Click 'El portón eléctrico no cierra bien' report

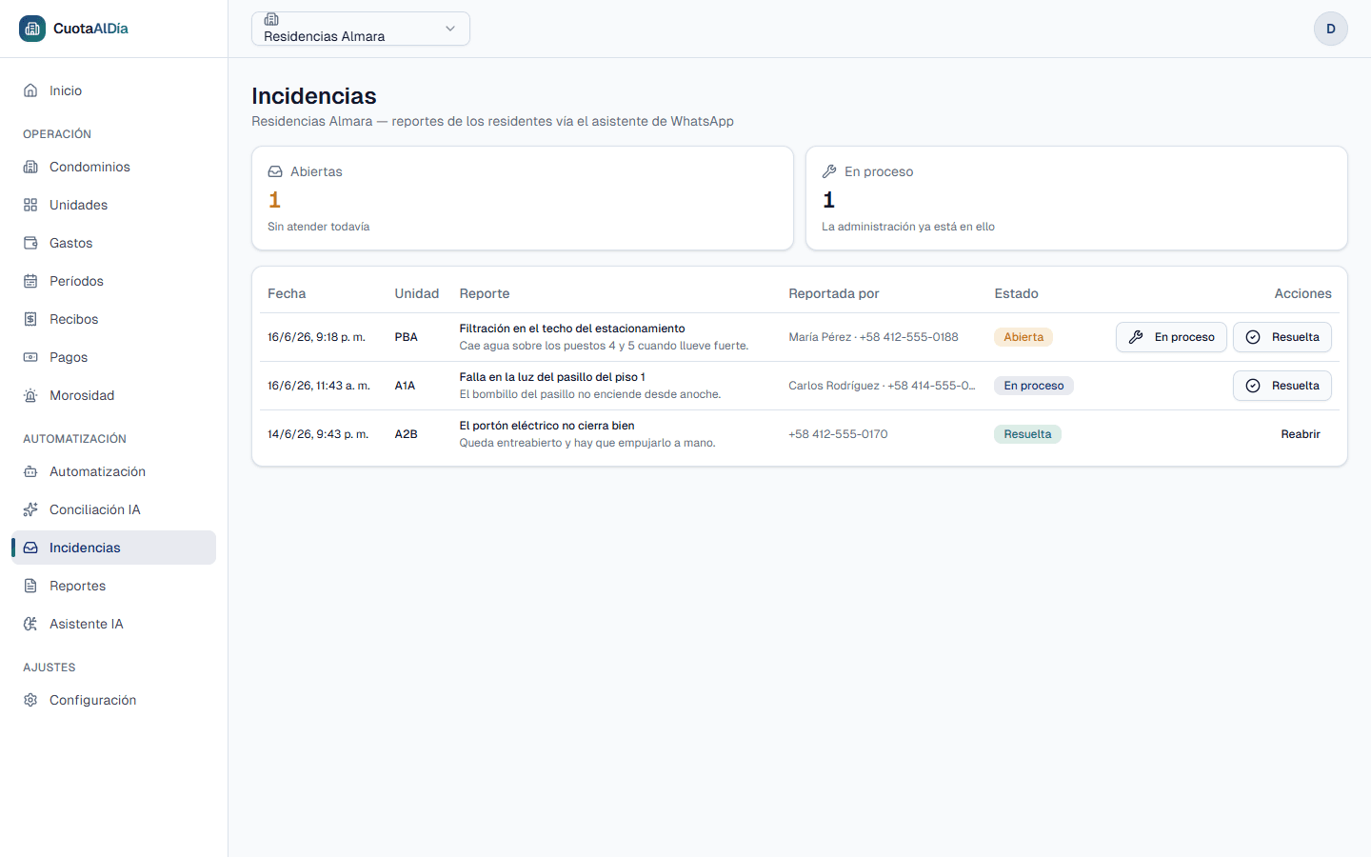point(546,426)
